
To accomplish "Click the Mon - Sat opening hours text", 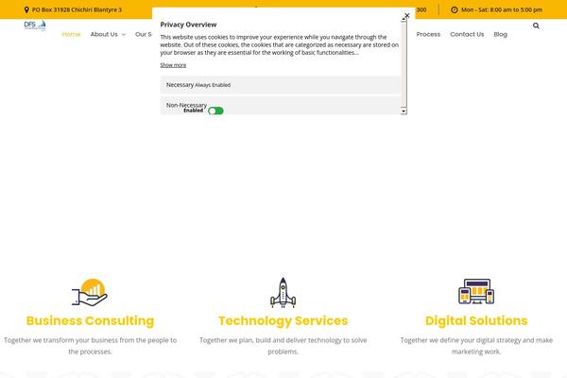I will click(x=502, y=9).
